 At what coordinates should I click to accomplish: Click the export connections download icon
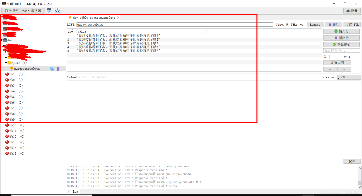57,11
